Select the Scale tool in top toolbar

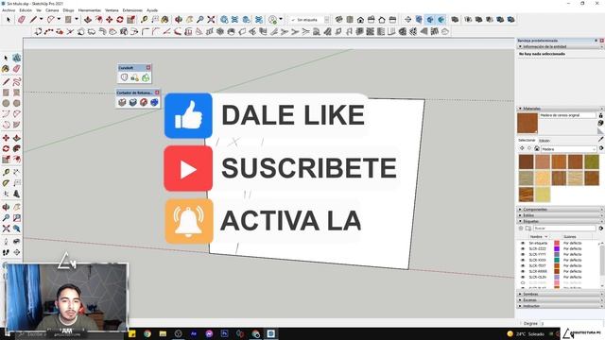130,19
